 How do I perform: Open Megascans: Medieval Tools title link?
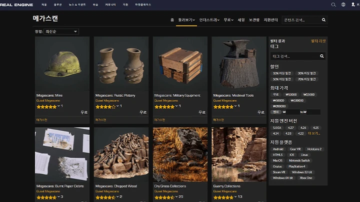click(233, 95)
